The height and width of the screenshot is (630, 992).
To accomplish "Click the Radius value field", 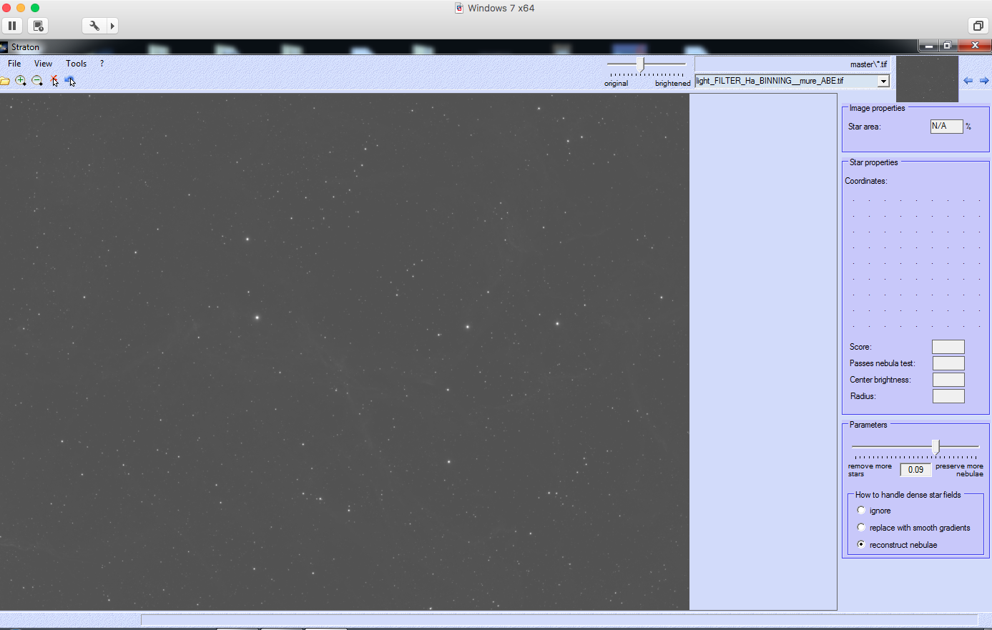I will pyautogui.click(x=948, y=396).
